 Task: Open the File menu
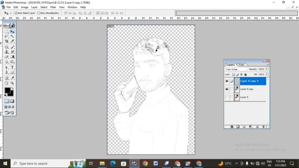coord(8,7)
